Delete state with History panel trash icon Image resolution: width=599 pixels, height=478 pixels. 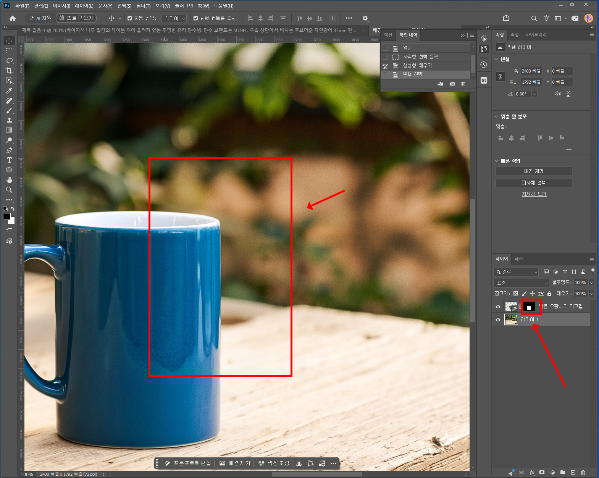463,84
